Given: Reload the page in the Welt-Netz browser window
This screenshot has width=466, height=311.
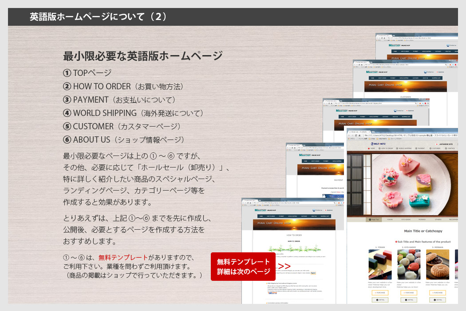Looking at the screenshot, I should (x=356, y=136).
